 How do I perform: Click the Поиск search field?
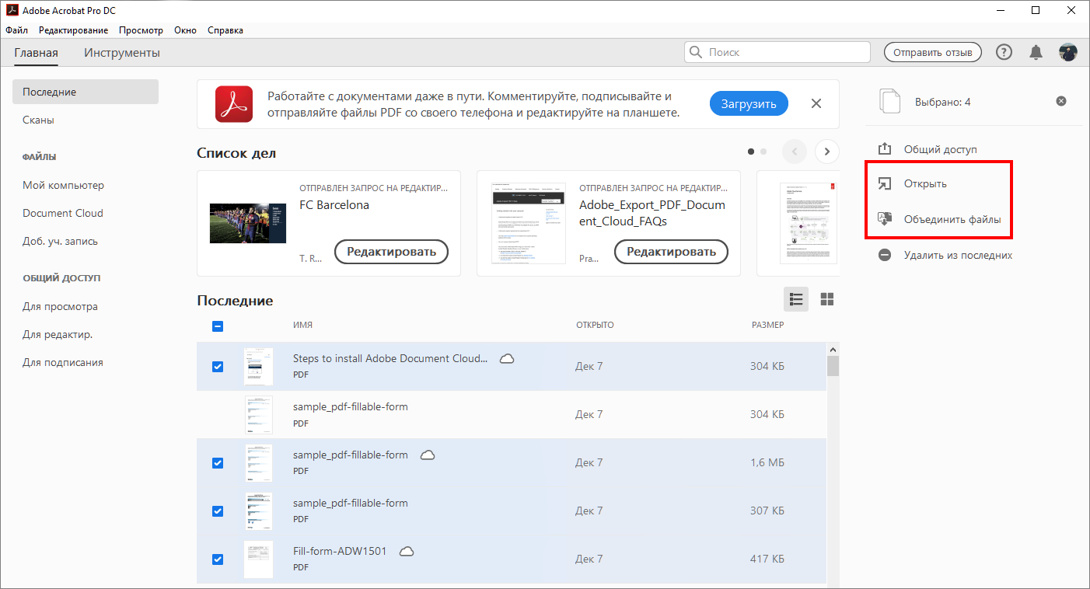777,52
